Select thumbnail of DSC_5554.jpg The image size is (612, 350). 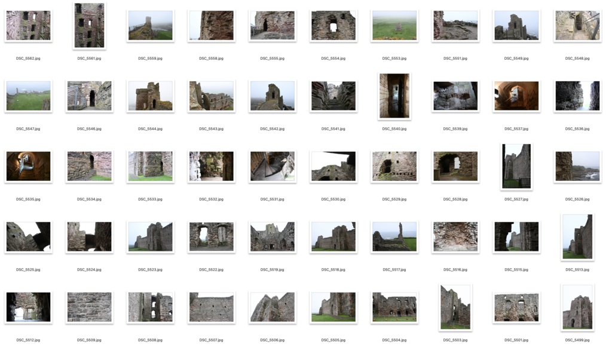(333, 25)
